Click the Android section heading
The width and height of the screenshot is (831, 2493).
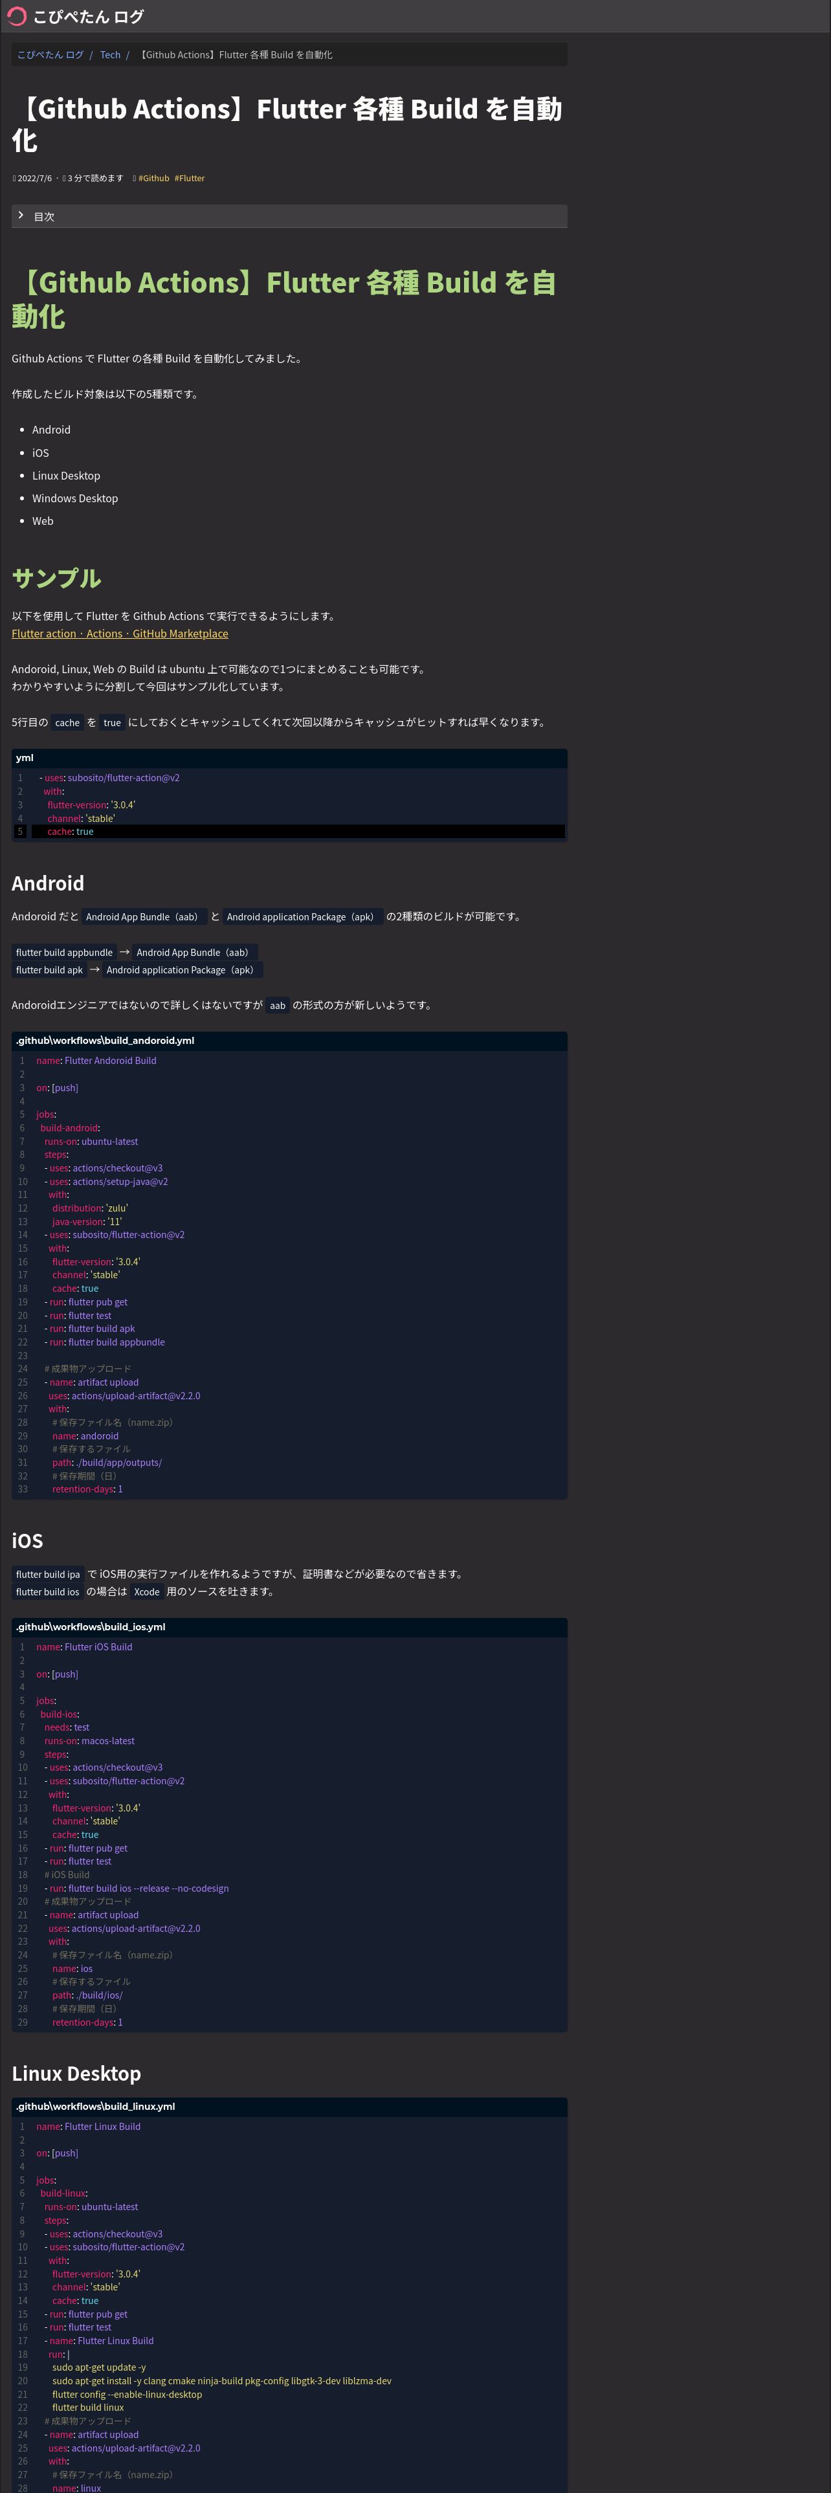tap(47, 883)
